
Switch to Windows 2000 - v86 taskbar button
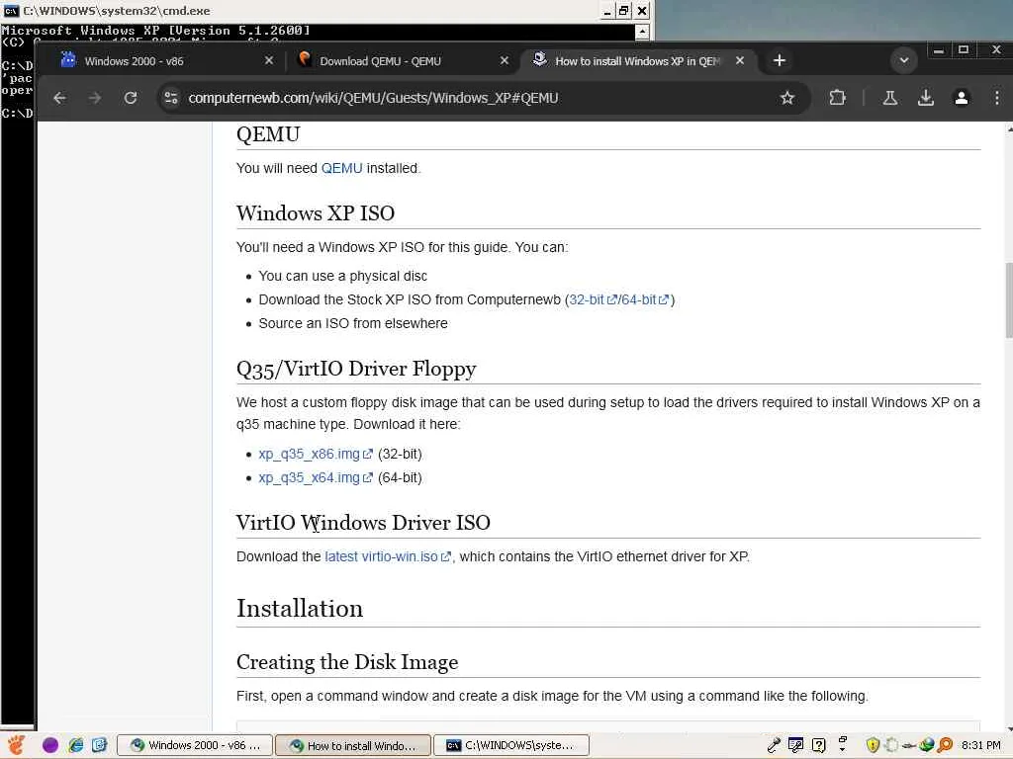[x=195, y=745]
